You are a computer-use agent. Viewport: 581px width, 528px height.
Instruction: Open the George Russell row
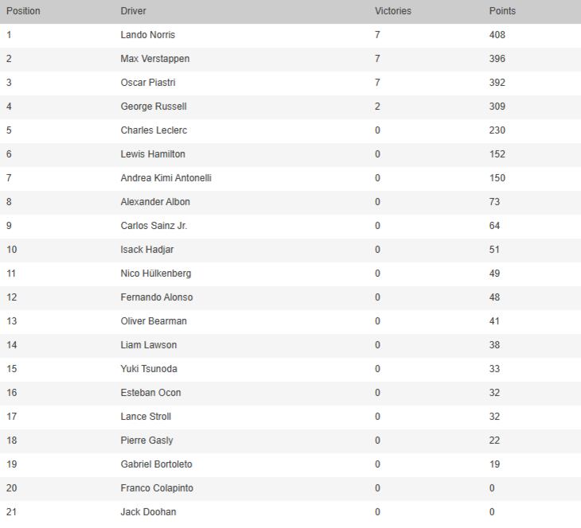coord(154,107)
